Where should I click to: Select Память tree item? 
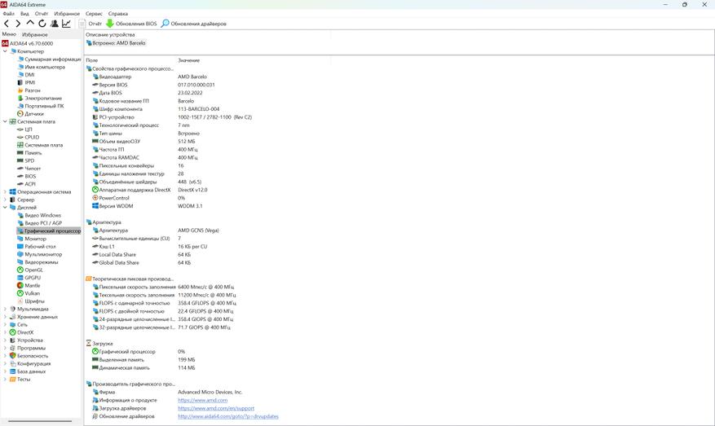pyautogui.click(x=29, y=152)
